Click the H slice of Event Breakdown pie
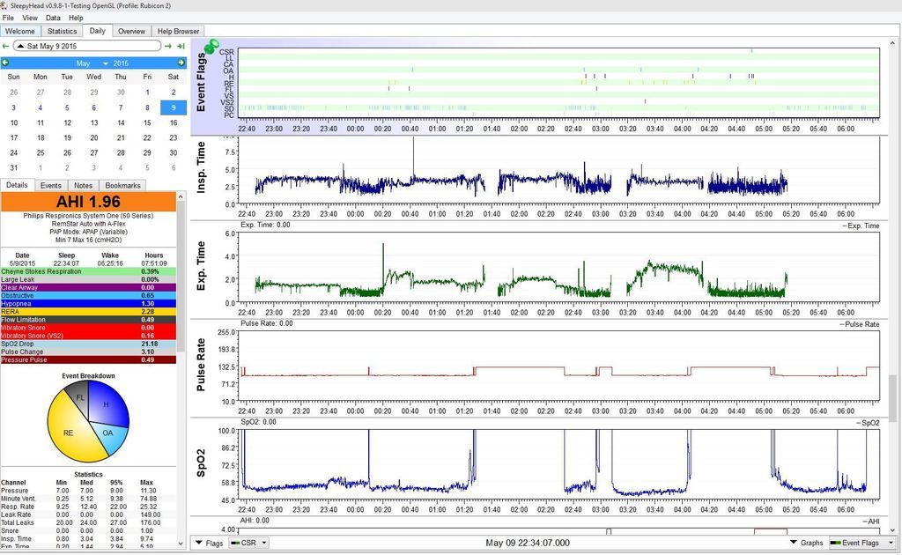The height and width of the screenshot is (555, 902). (x=107, y=403)
